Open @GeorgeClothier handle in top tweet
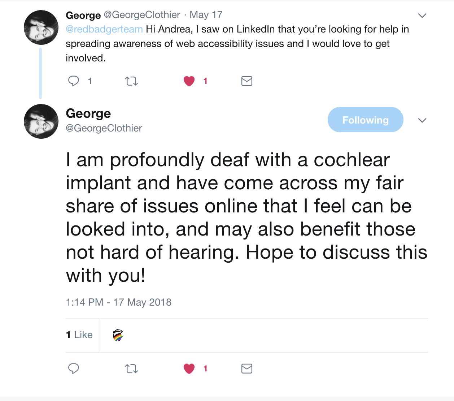 coord(142,15)
